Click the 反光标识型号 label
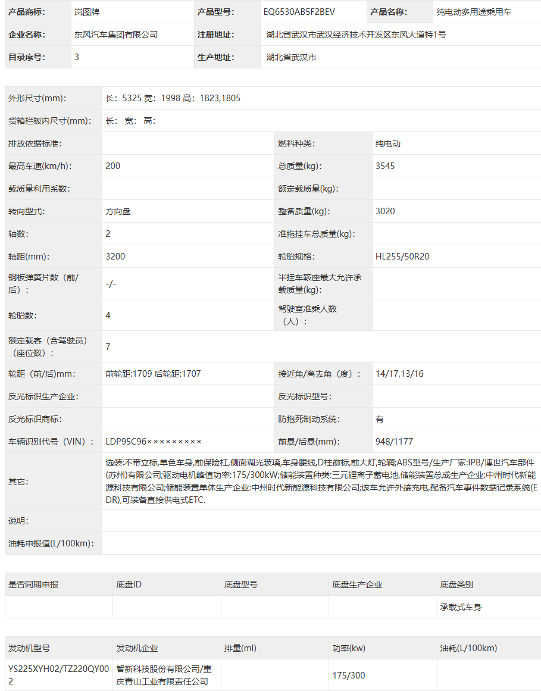541x691 pixels. [x=305, y=396]
